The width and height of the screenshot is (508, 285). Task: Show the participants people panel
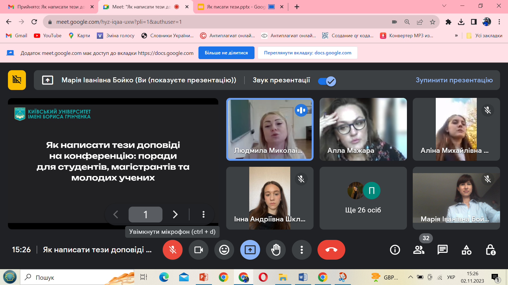pyautogui.click(x=419, y=250)
